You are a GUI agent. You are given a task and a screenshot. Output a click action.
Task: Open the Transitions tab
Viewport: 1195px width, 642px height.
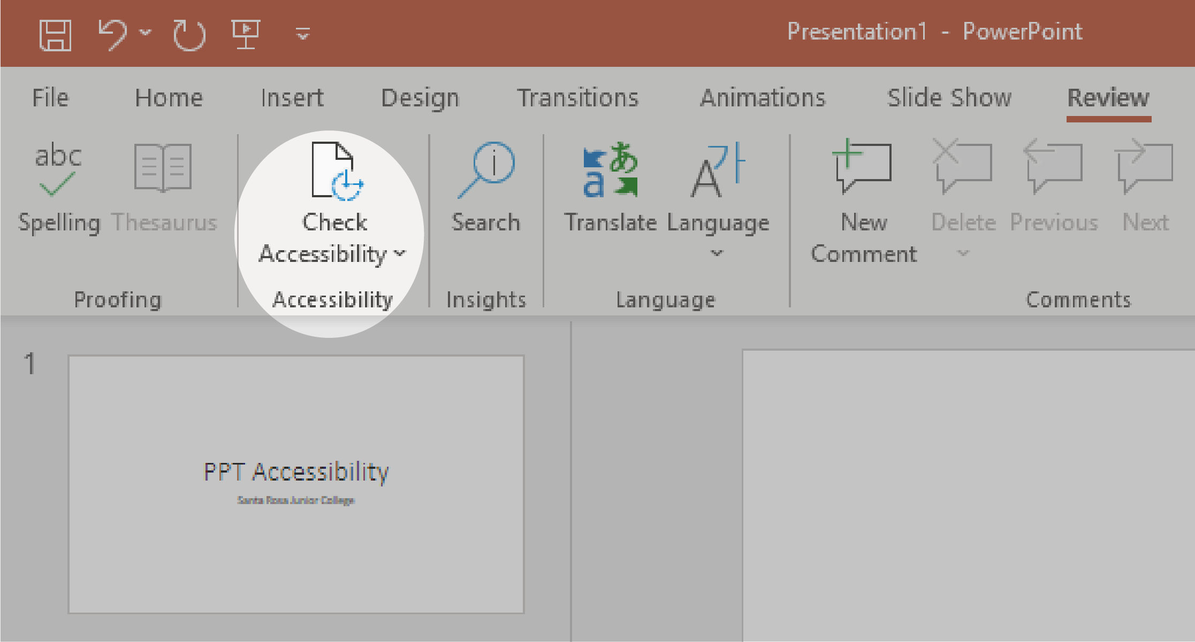tap(577, 98)
